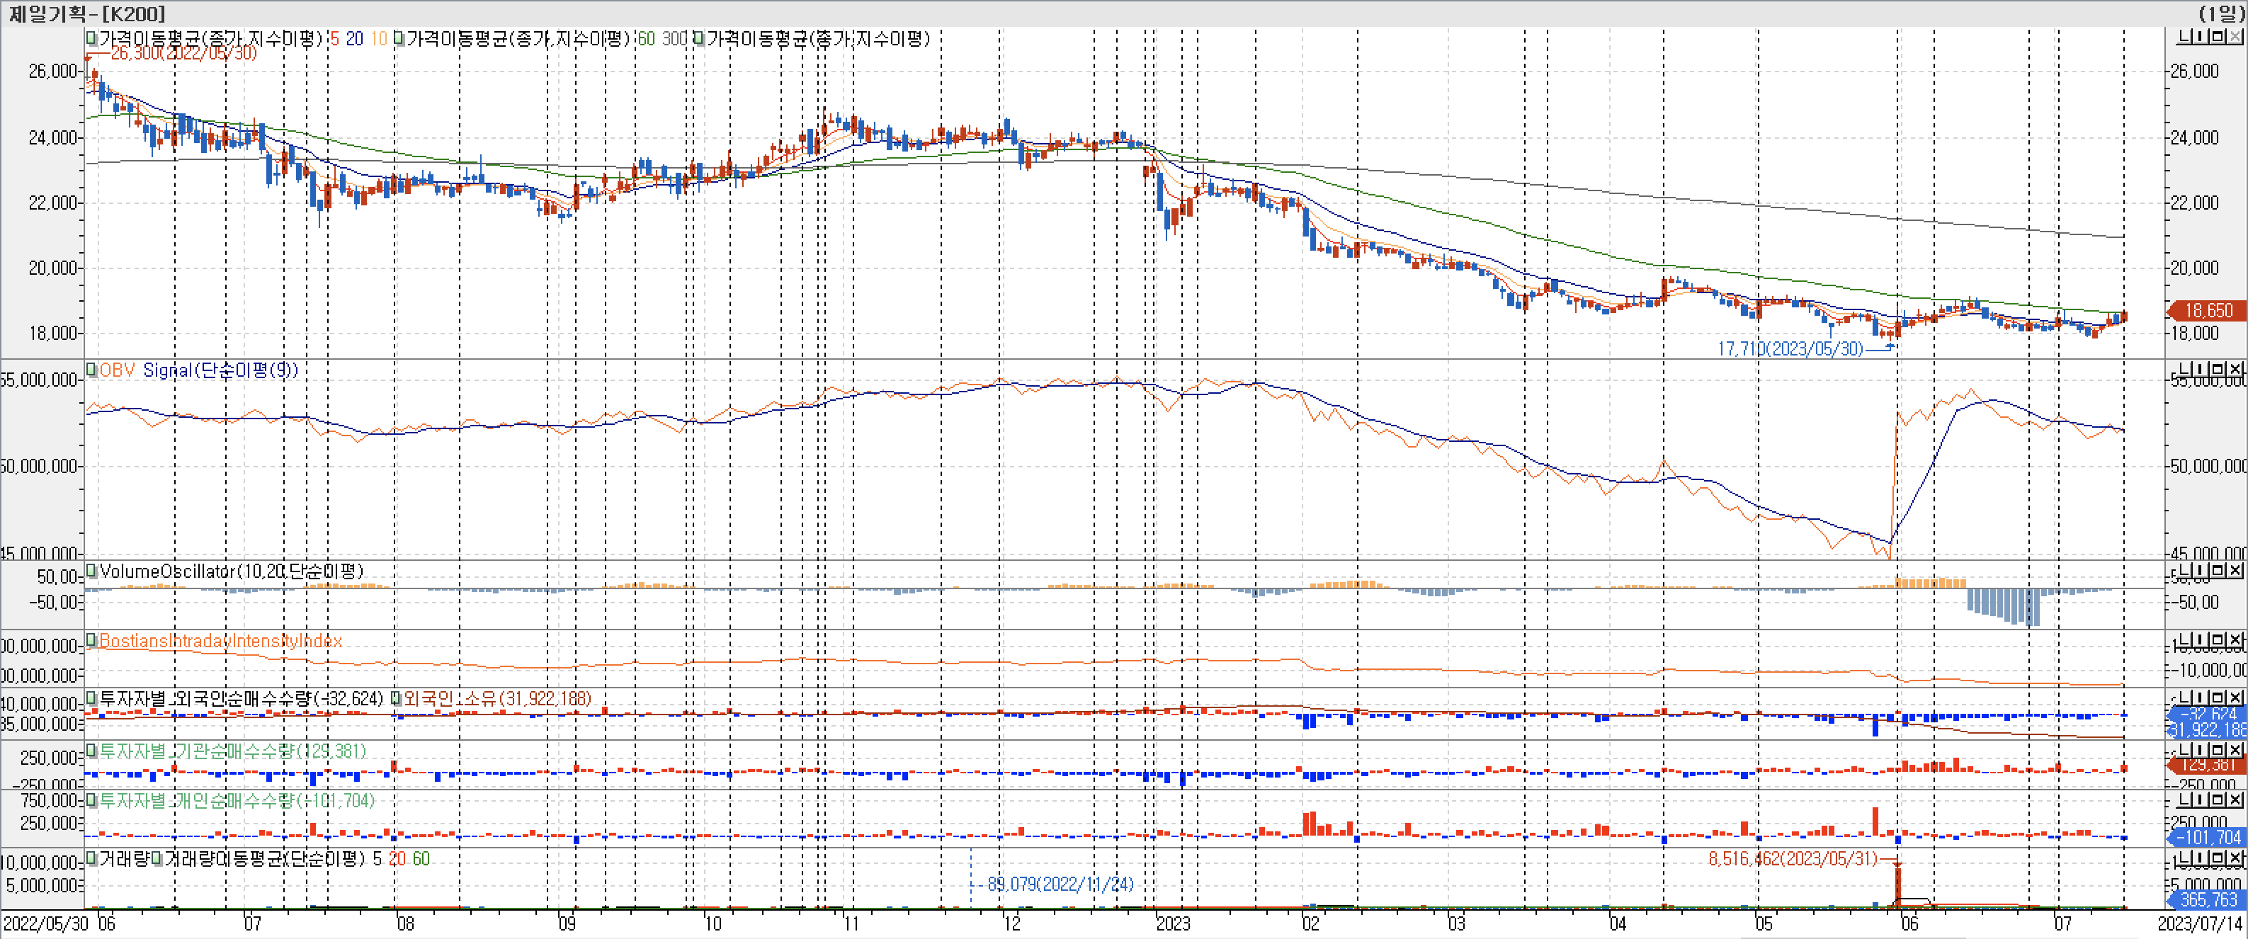The image size is (2248, 939).
Task: Click vertical bar icon in price chart panel
Action: click(x=2200, y=37)
